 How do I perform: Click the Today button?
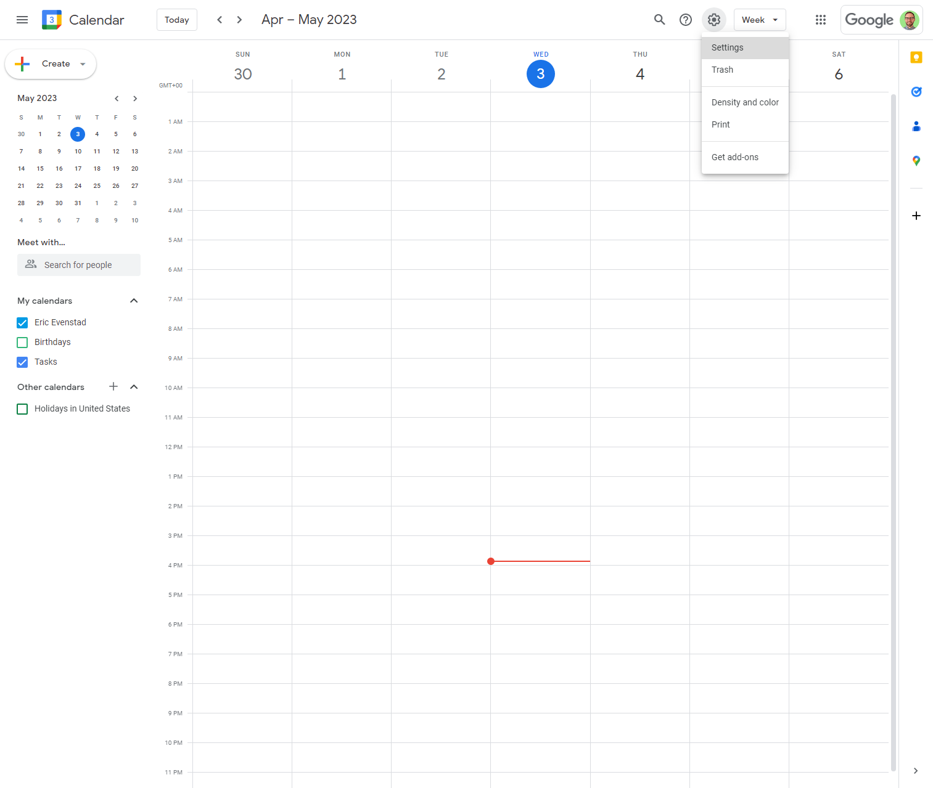[x=177, y=20]
